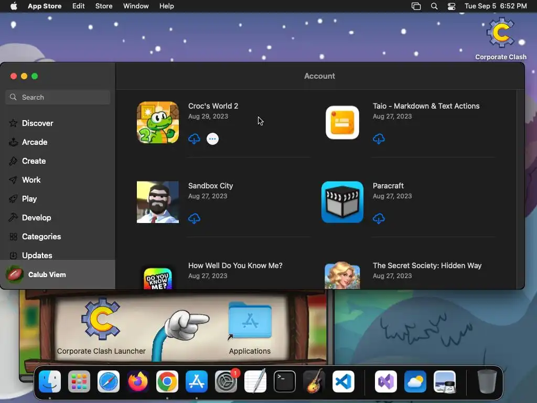
Task: Open Finder from the Dock
Action: tap(50, 381)
